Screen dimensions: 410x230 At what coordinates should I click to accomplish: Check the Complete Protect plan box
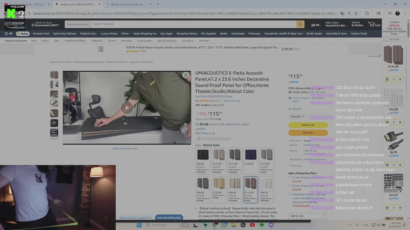290,194
